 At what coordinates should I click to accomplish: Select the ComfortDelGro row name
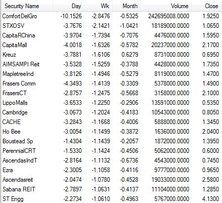[x=20, y=16]
